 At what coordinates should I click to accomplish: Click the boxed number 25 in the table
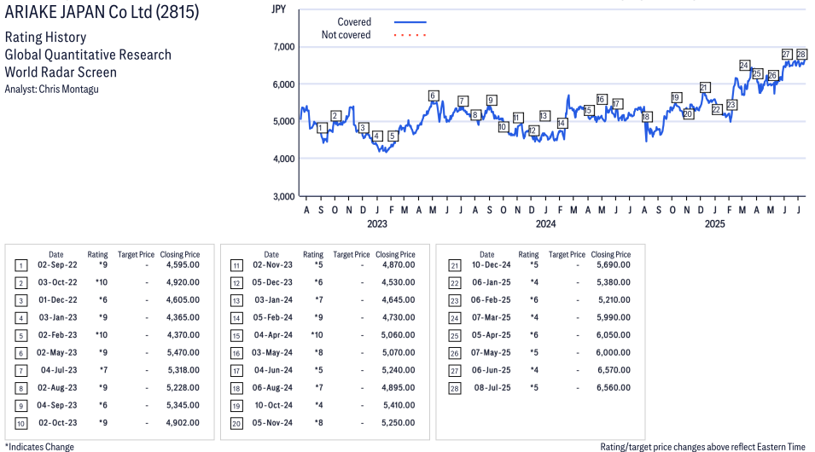tap(455, 336)
